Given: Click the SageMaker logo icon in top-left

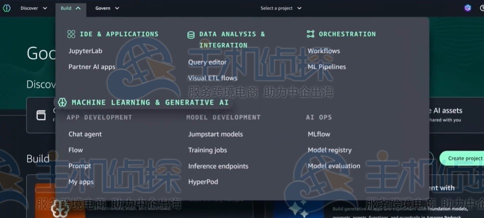Looking at the screenshot, I should click(6, 8).
